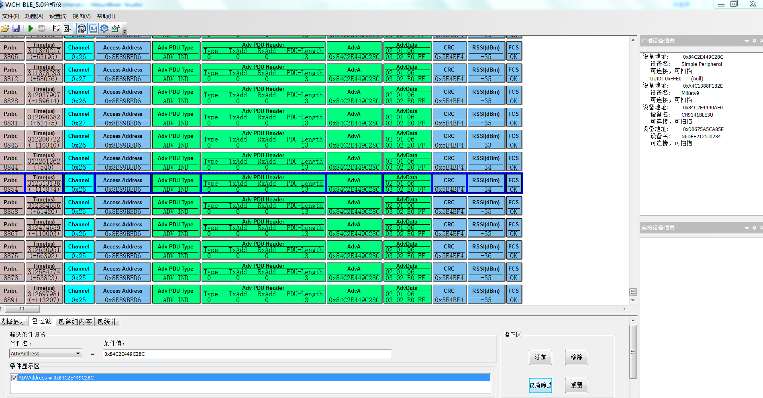Click RSSI value -36 in packet 8875
This screenshot has width=763, height=398.
click(x=486, y=256)
